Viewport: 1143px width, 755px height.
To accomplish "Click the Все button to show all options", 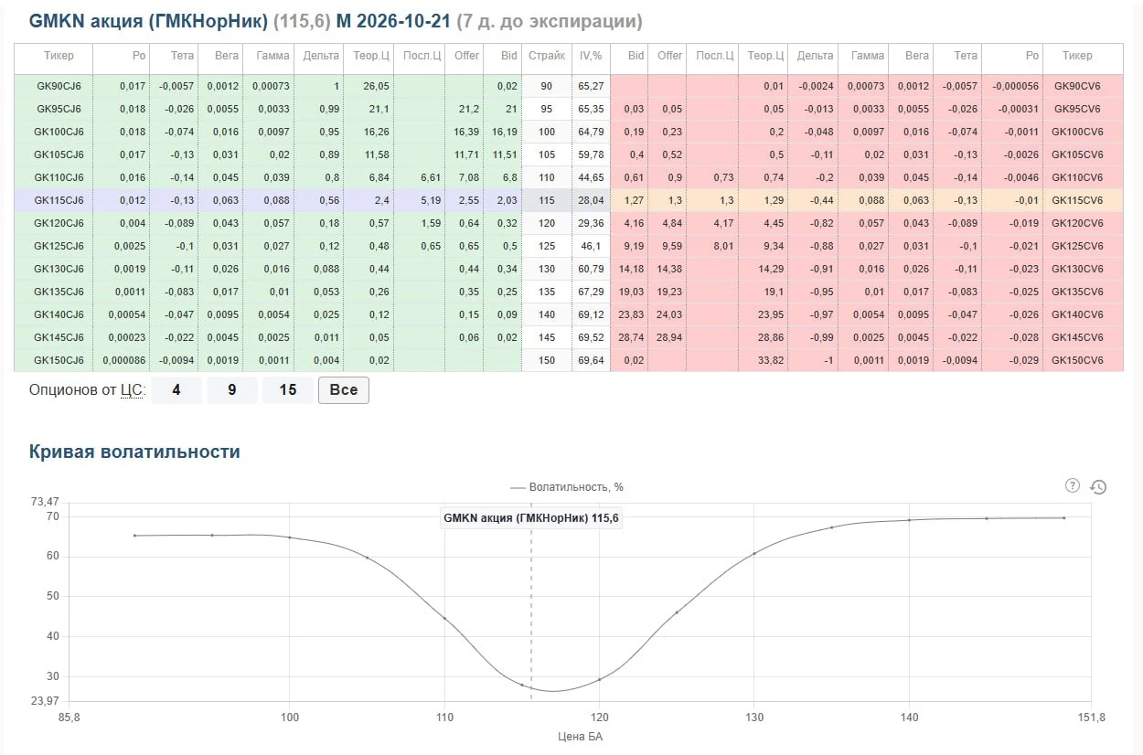I will tap(344, 390).
